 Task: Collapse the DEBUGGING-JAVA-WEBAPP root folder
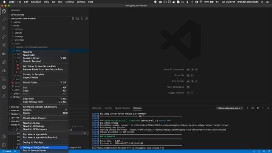pos(23,19)
